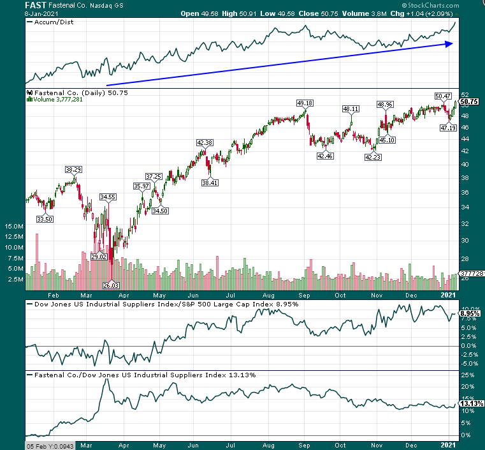Click the Volume 3,777,281 legend
Viewport: 485px width, 450px height.
coord(55,100)
